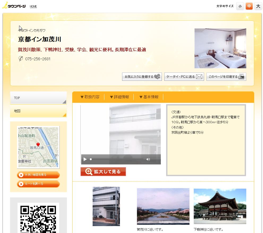Set text size to medium (中)
263x233 pixels.
(249, 6)
